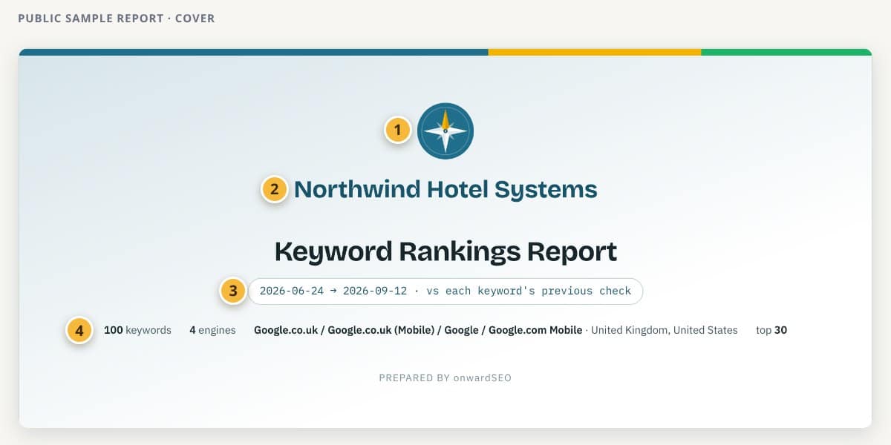
Task: Click the Keyword Rankings Report heading
Action: coord(446,251)
